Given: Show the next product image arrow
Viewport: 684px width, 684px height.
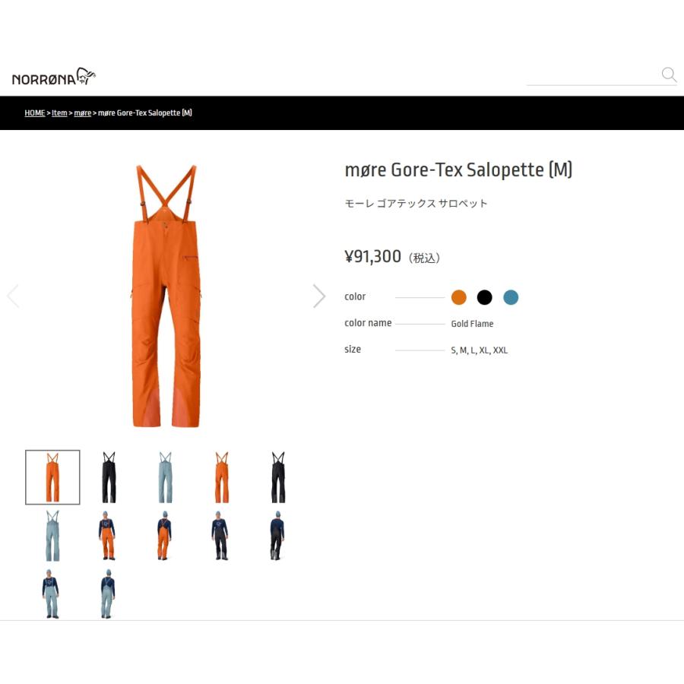Looking at the screenshot, I should pos(319,296).
